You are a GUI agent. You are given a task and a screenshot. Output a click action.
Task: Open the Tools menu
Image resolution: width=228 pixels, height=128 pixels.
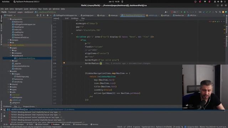[45, 9]
